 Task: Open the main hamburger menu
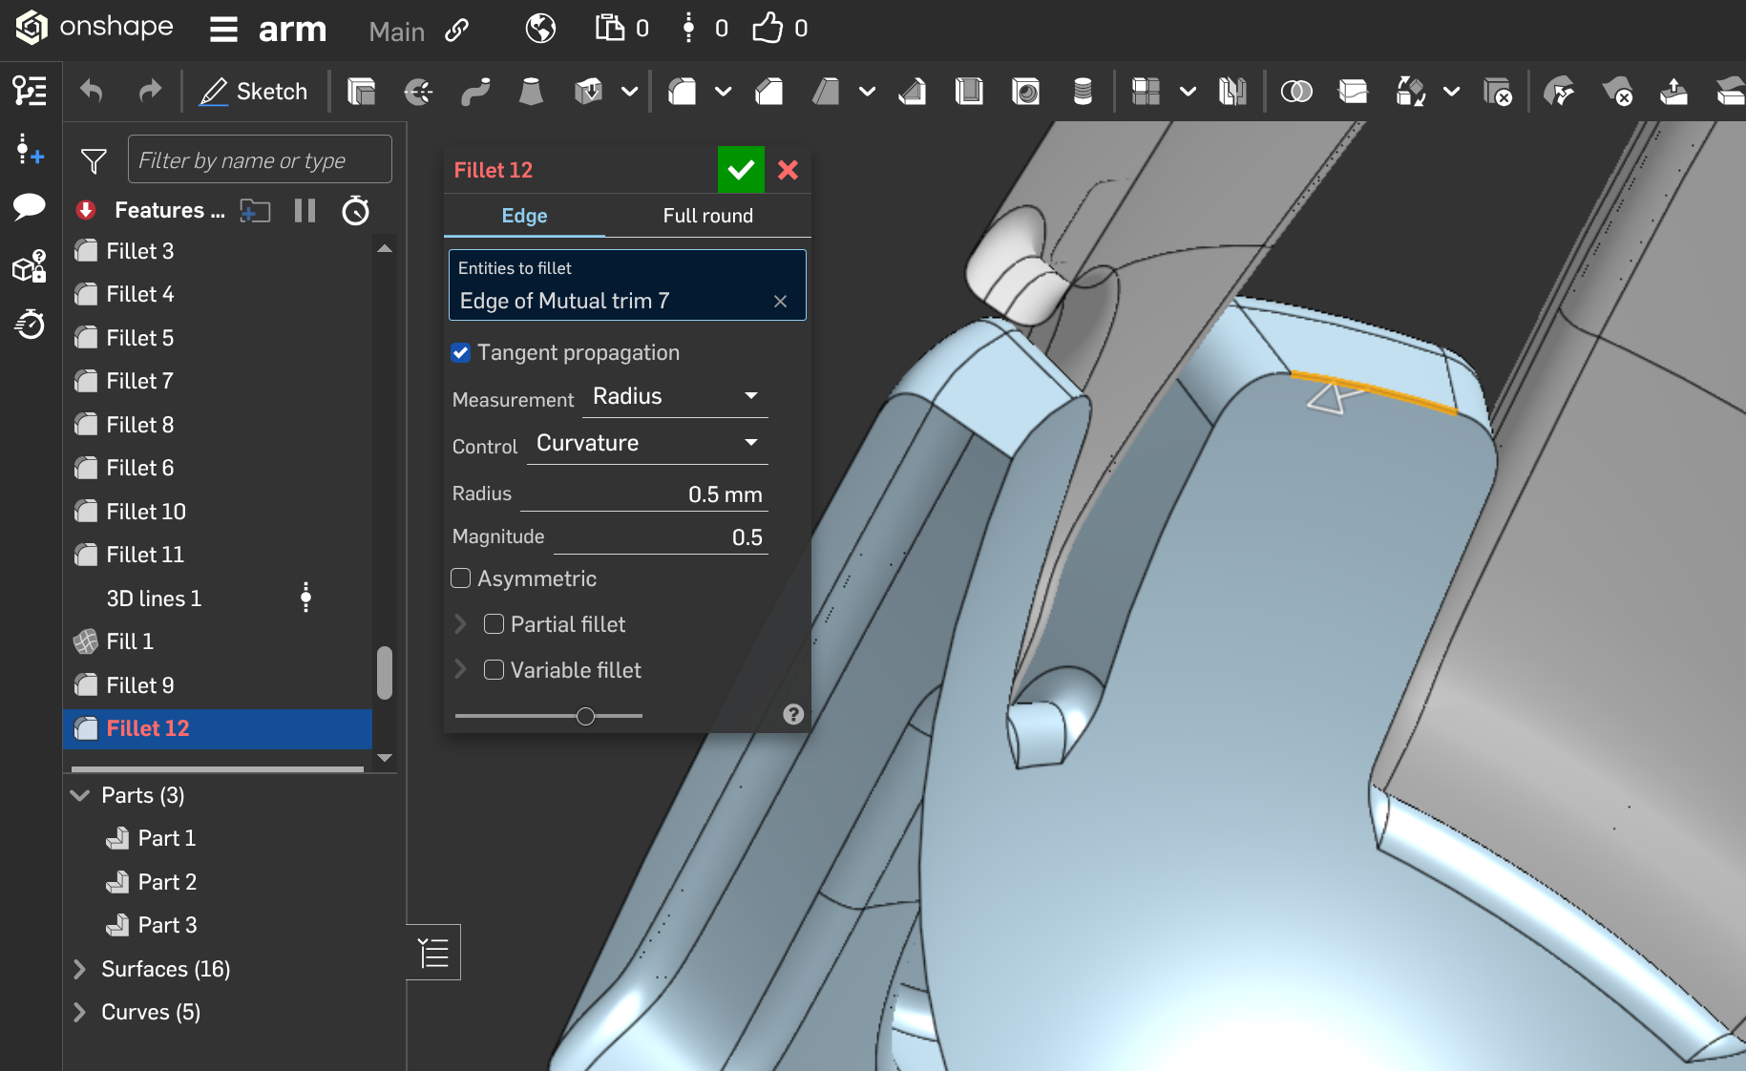(x=223, y=30)
